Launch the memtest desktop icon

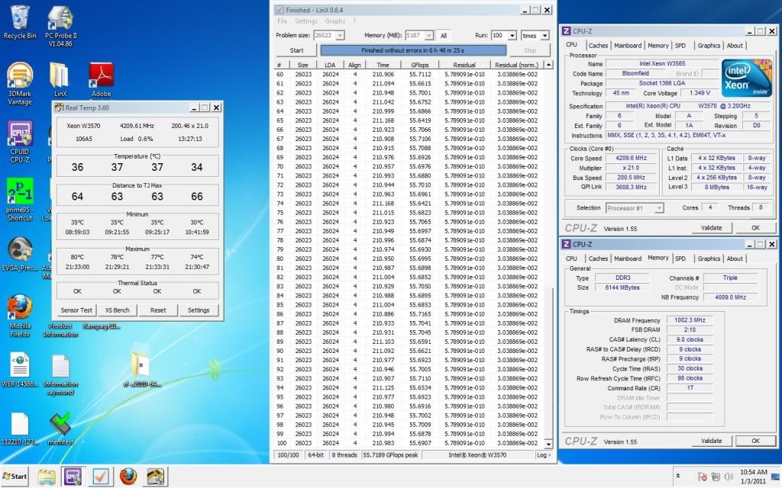pyautogui.click(x=60, y=429)
